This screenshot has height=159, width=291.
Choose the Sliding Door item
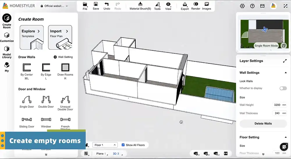[27, 123]
